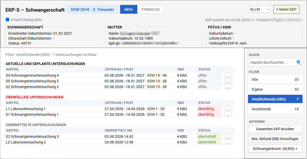The width and height of the screenshot is (307, 159).
Task: Click Verknüpfte EKP-K: nein
Action: tap(228, 43)
